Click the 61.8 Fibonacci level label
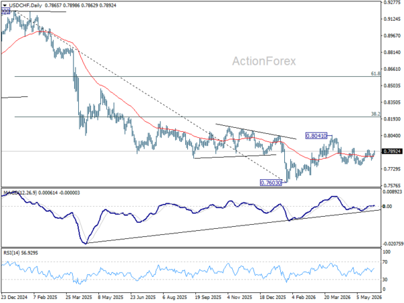The image size is (404, 303). (376, 73)
